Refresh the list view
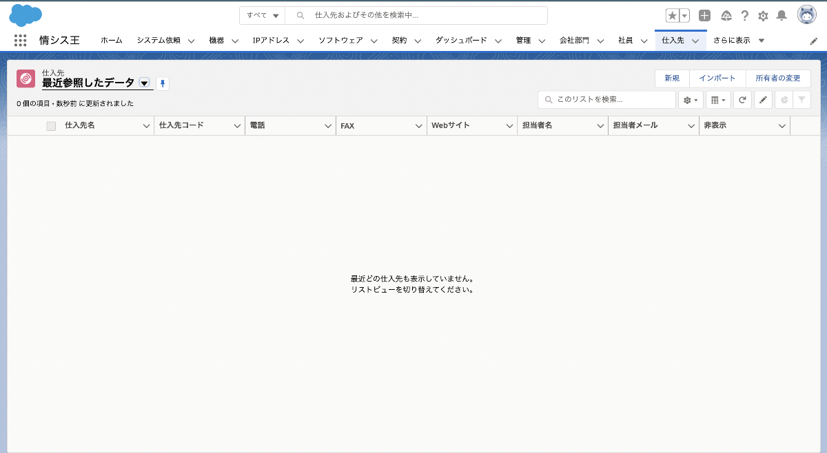The image size is (827, 453). coord(742,100)
